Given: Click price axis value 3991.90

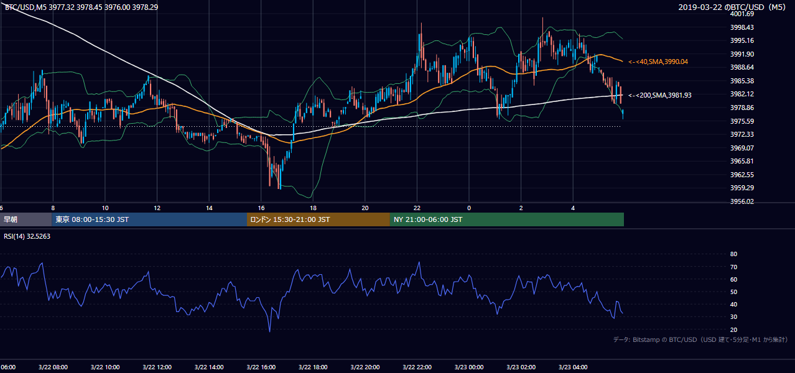Looking at the screenshot, I should [x=742, y=54].
